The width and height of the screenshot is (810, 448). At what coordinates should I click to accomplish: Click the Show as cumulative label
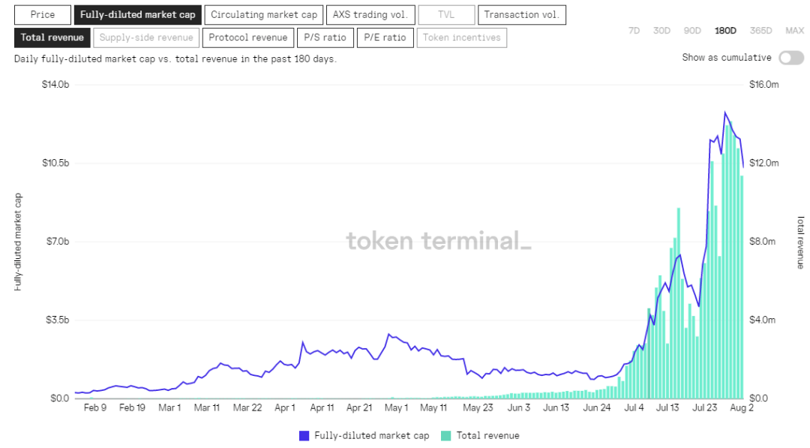tap(726, 58)
